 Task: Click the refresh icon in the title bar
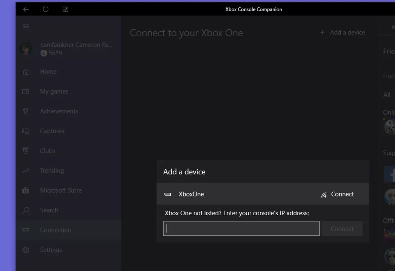[45, 9]
